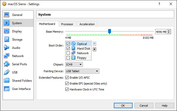Expand the Chipset ICH9 dropdown
Image resolution: width=177 pixels, height=111 pixels.
(74, 64)
